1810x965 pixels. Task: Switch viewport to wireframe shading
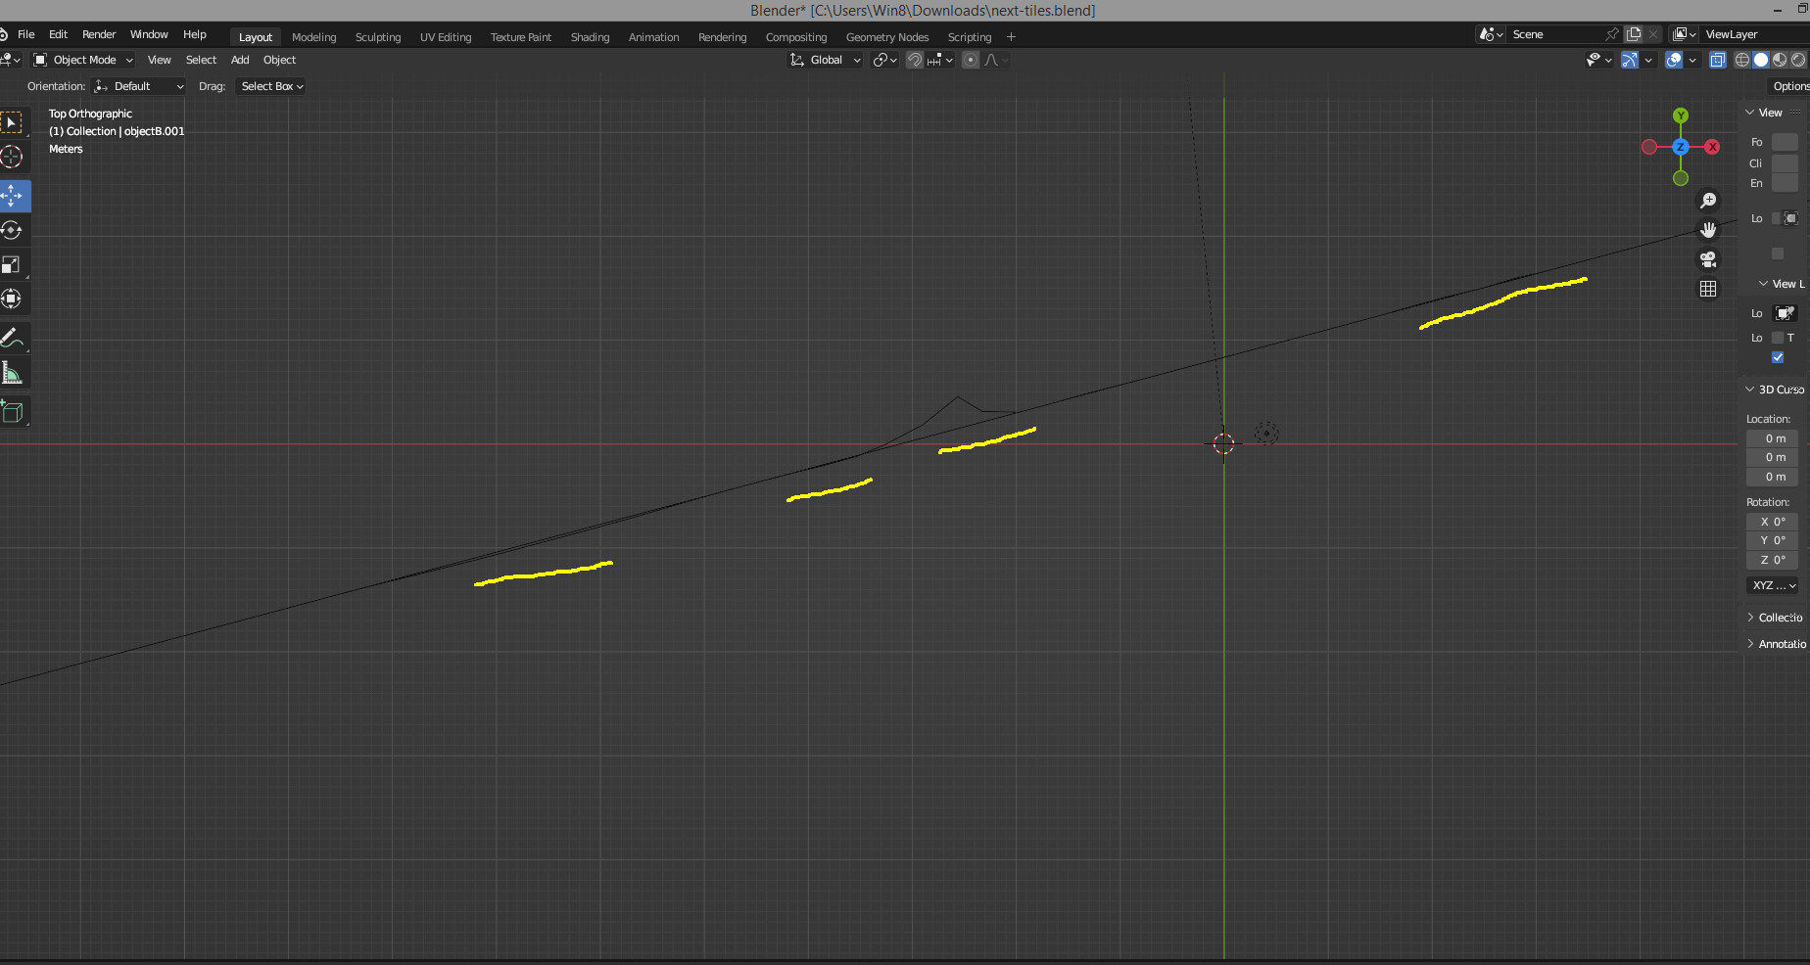click(1741, 60)
